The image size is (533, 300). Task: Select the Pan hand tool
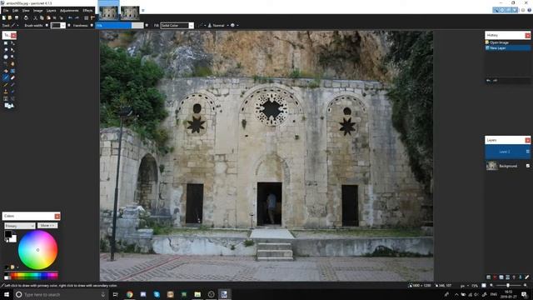tap(12, 63)
